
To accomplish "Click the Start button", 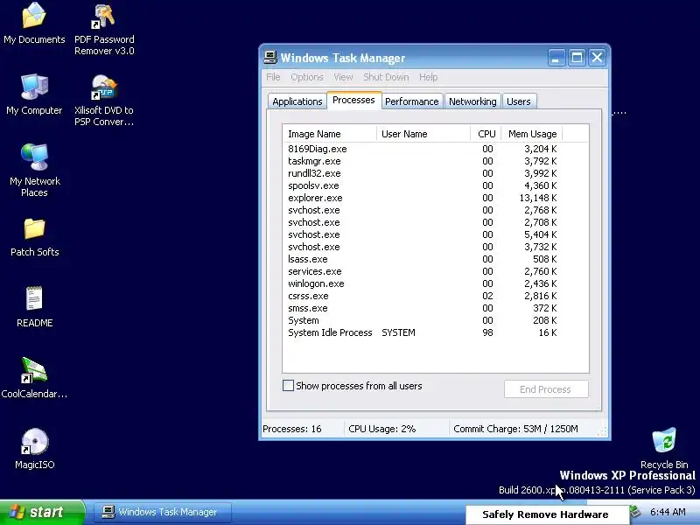I will [x=41, y=512].
